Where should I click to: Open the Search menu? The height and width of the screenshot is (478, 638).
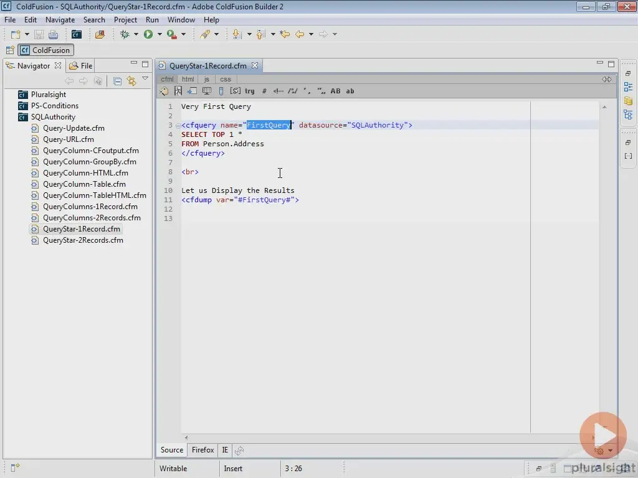(94, 20)
